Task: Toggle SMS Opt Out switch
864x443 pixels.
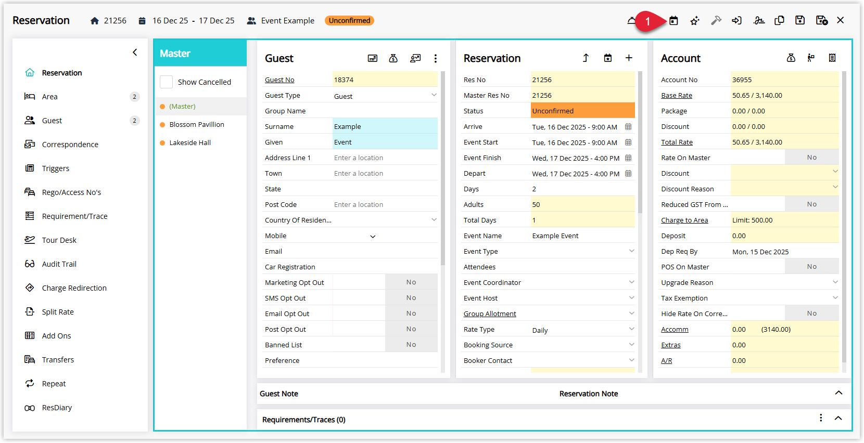Action: click(x=411, y=298)
